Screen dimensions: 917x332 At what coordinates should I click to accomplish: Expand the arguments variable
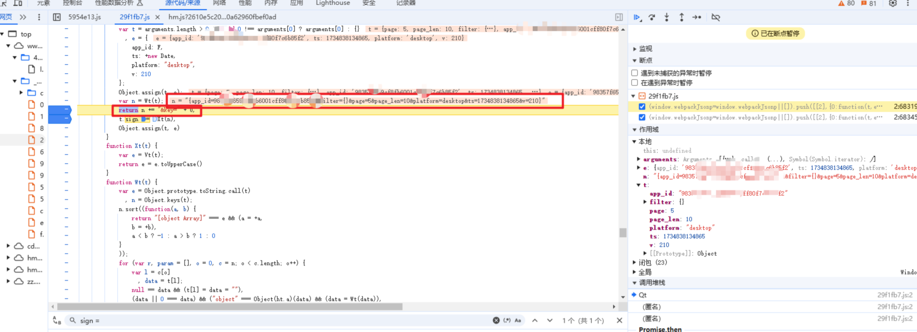click(x=639, y=159)
